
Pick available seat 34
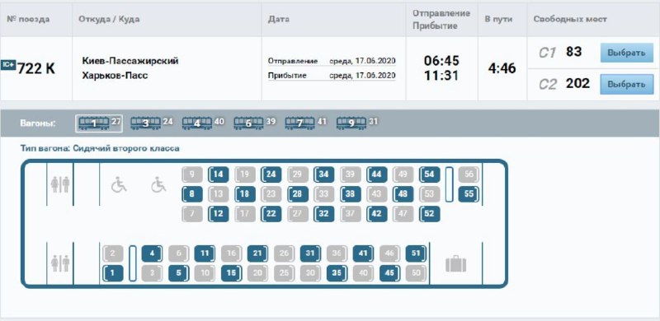point(323,174)
